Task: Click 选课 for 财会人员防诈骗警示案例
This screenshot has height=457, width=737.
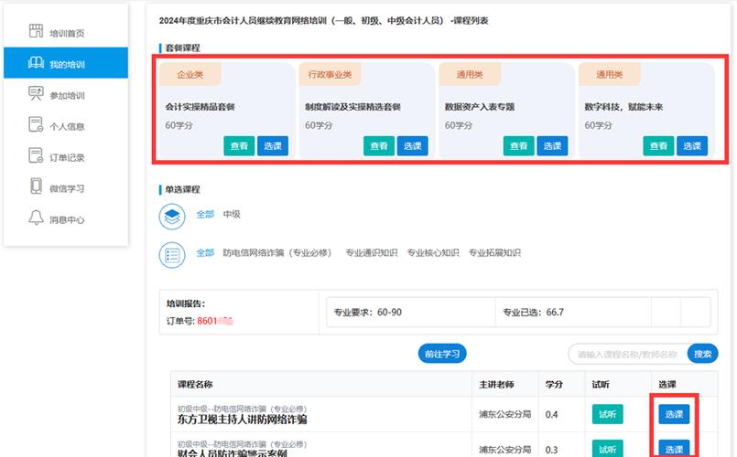Action: coord(674,449)
